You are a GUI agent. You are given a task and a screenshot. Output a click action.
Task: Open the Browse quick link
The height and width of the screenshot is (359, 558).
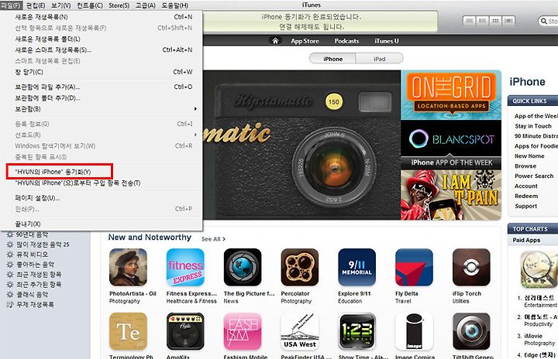click(525, 166)
